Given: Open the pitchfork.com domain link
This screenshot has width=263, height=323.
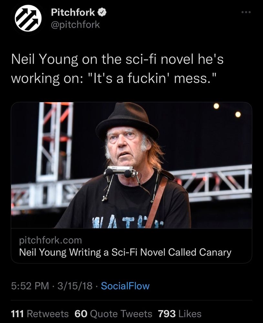Looking at the screenshot, I should (50, 240).
